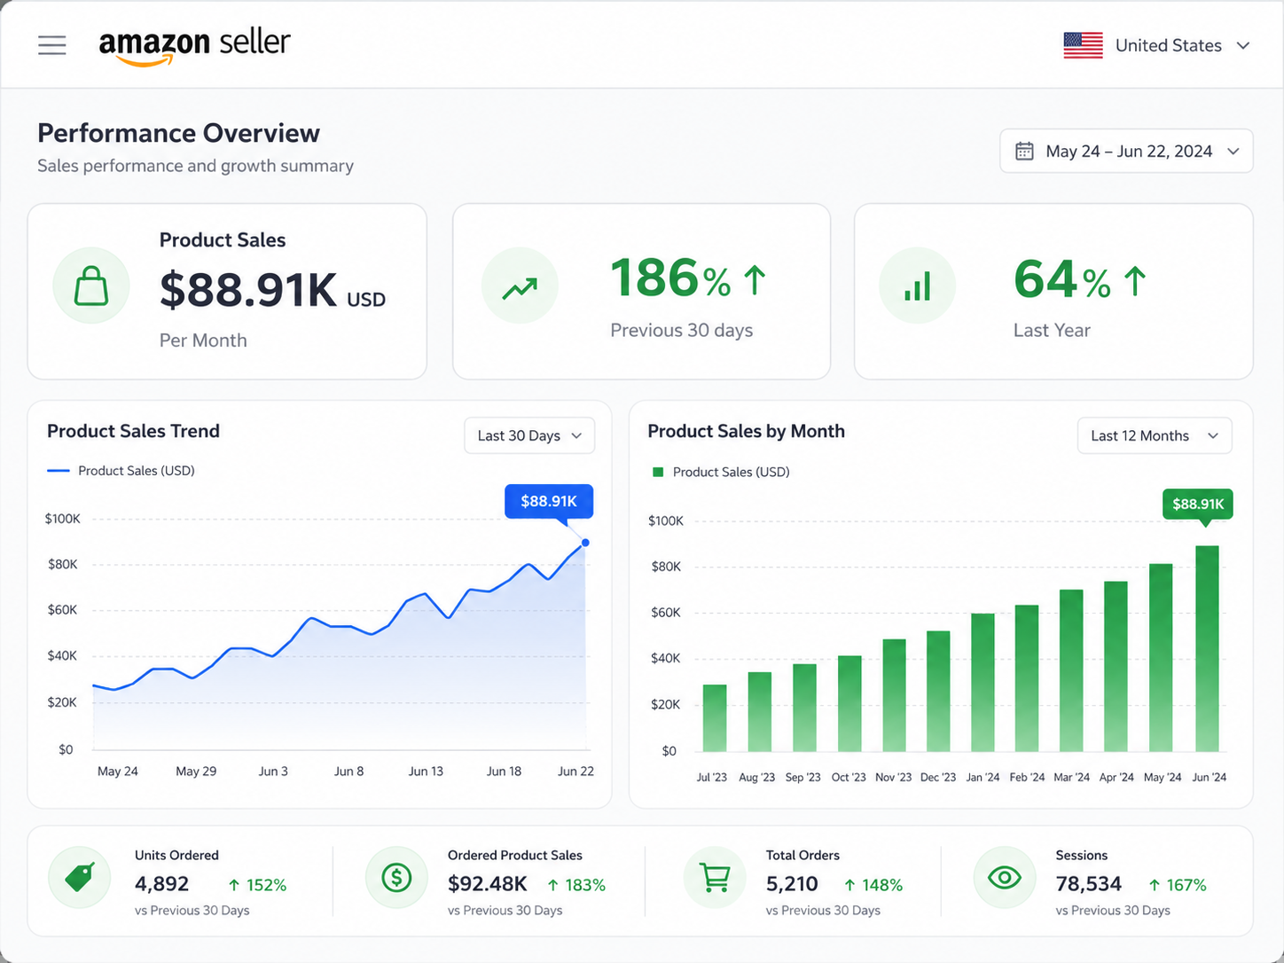Image resolution: width=1284 pixels, height=963 pixels.
Task: Click the Previous 30 days label
Action: point(681,330)
